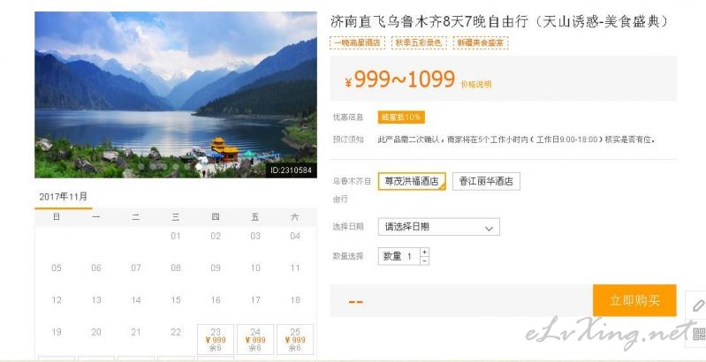Click the chevron arrow in date dropdown
The width and height of the screenshot is (706, 362).
pyautogui.click(x=489, y=229)
